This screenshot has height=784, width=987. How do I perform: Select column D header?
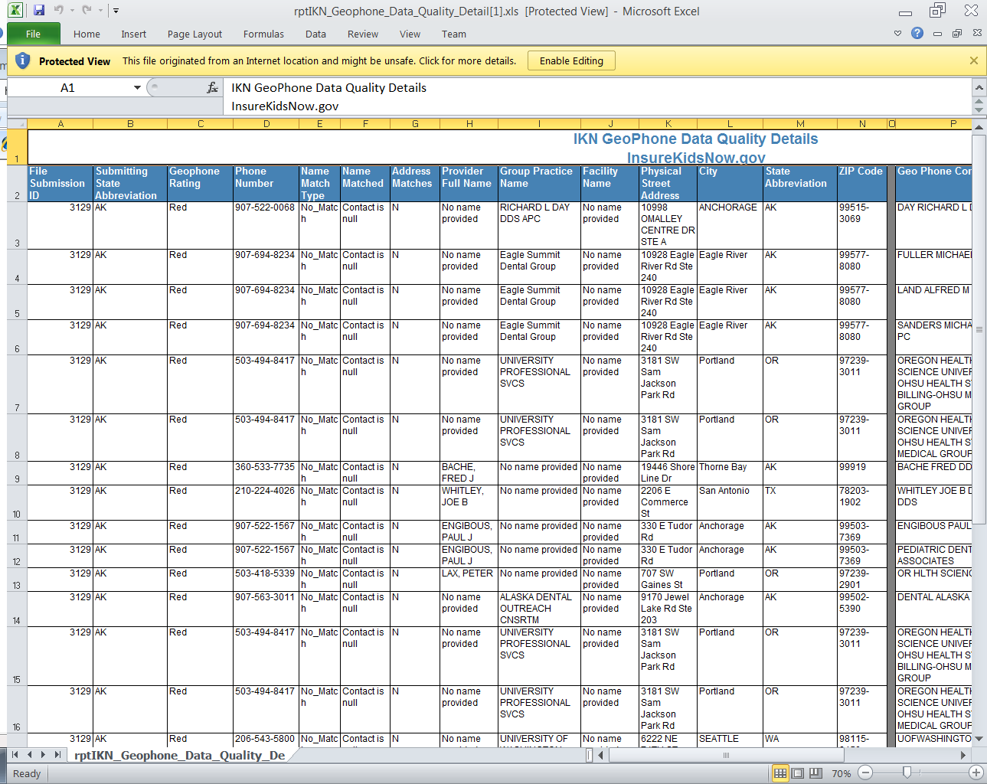266,124
